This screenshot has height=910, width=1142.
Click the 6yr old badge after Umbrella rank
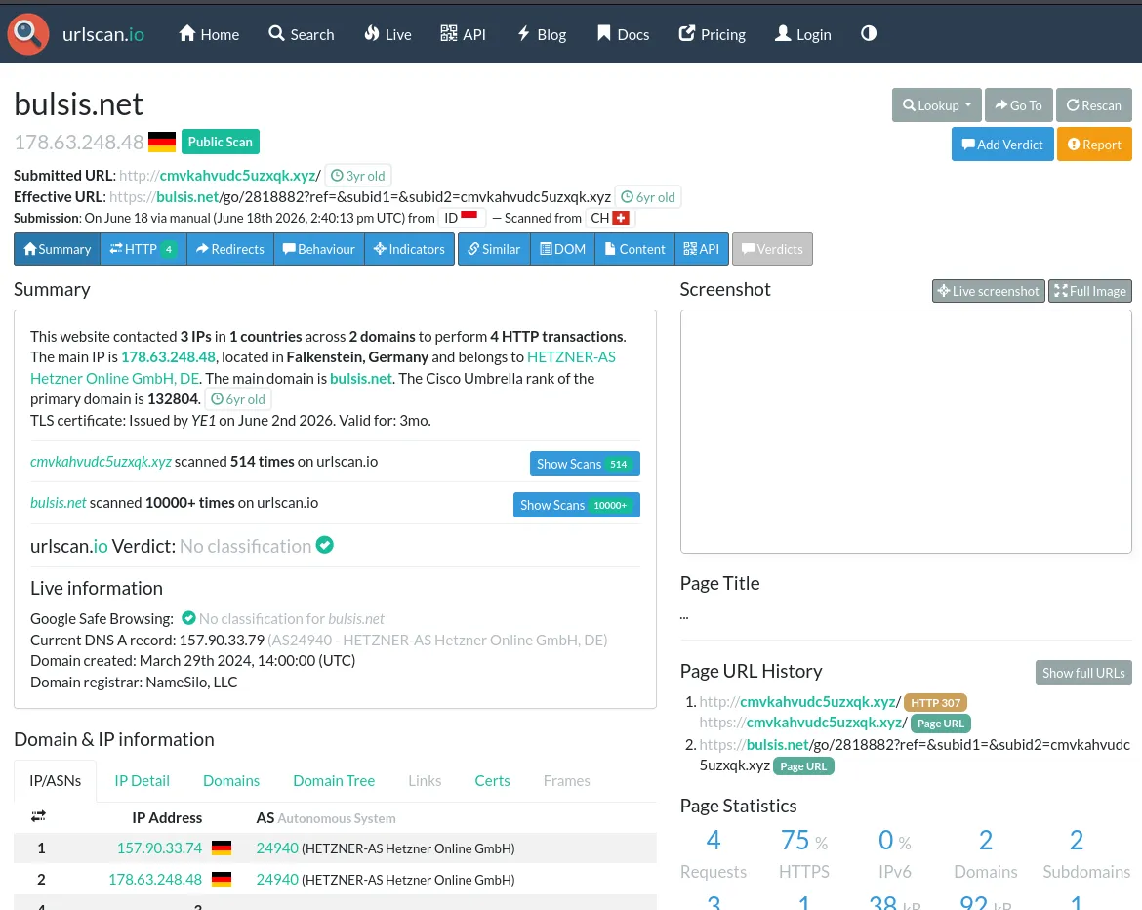[238, 399]
